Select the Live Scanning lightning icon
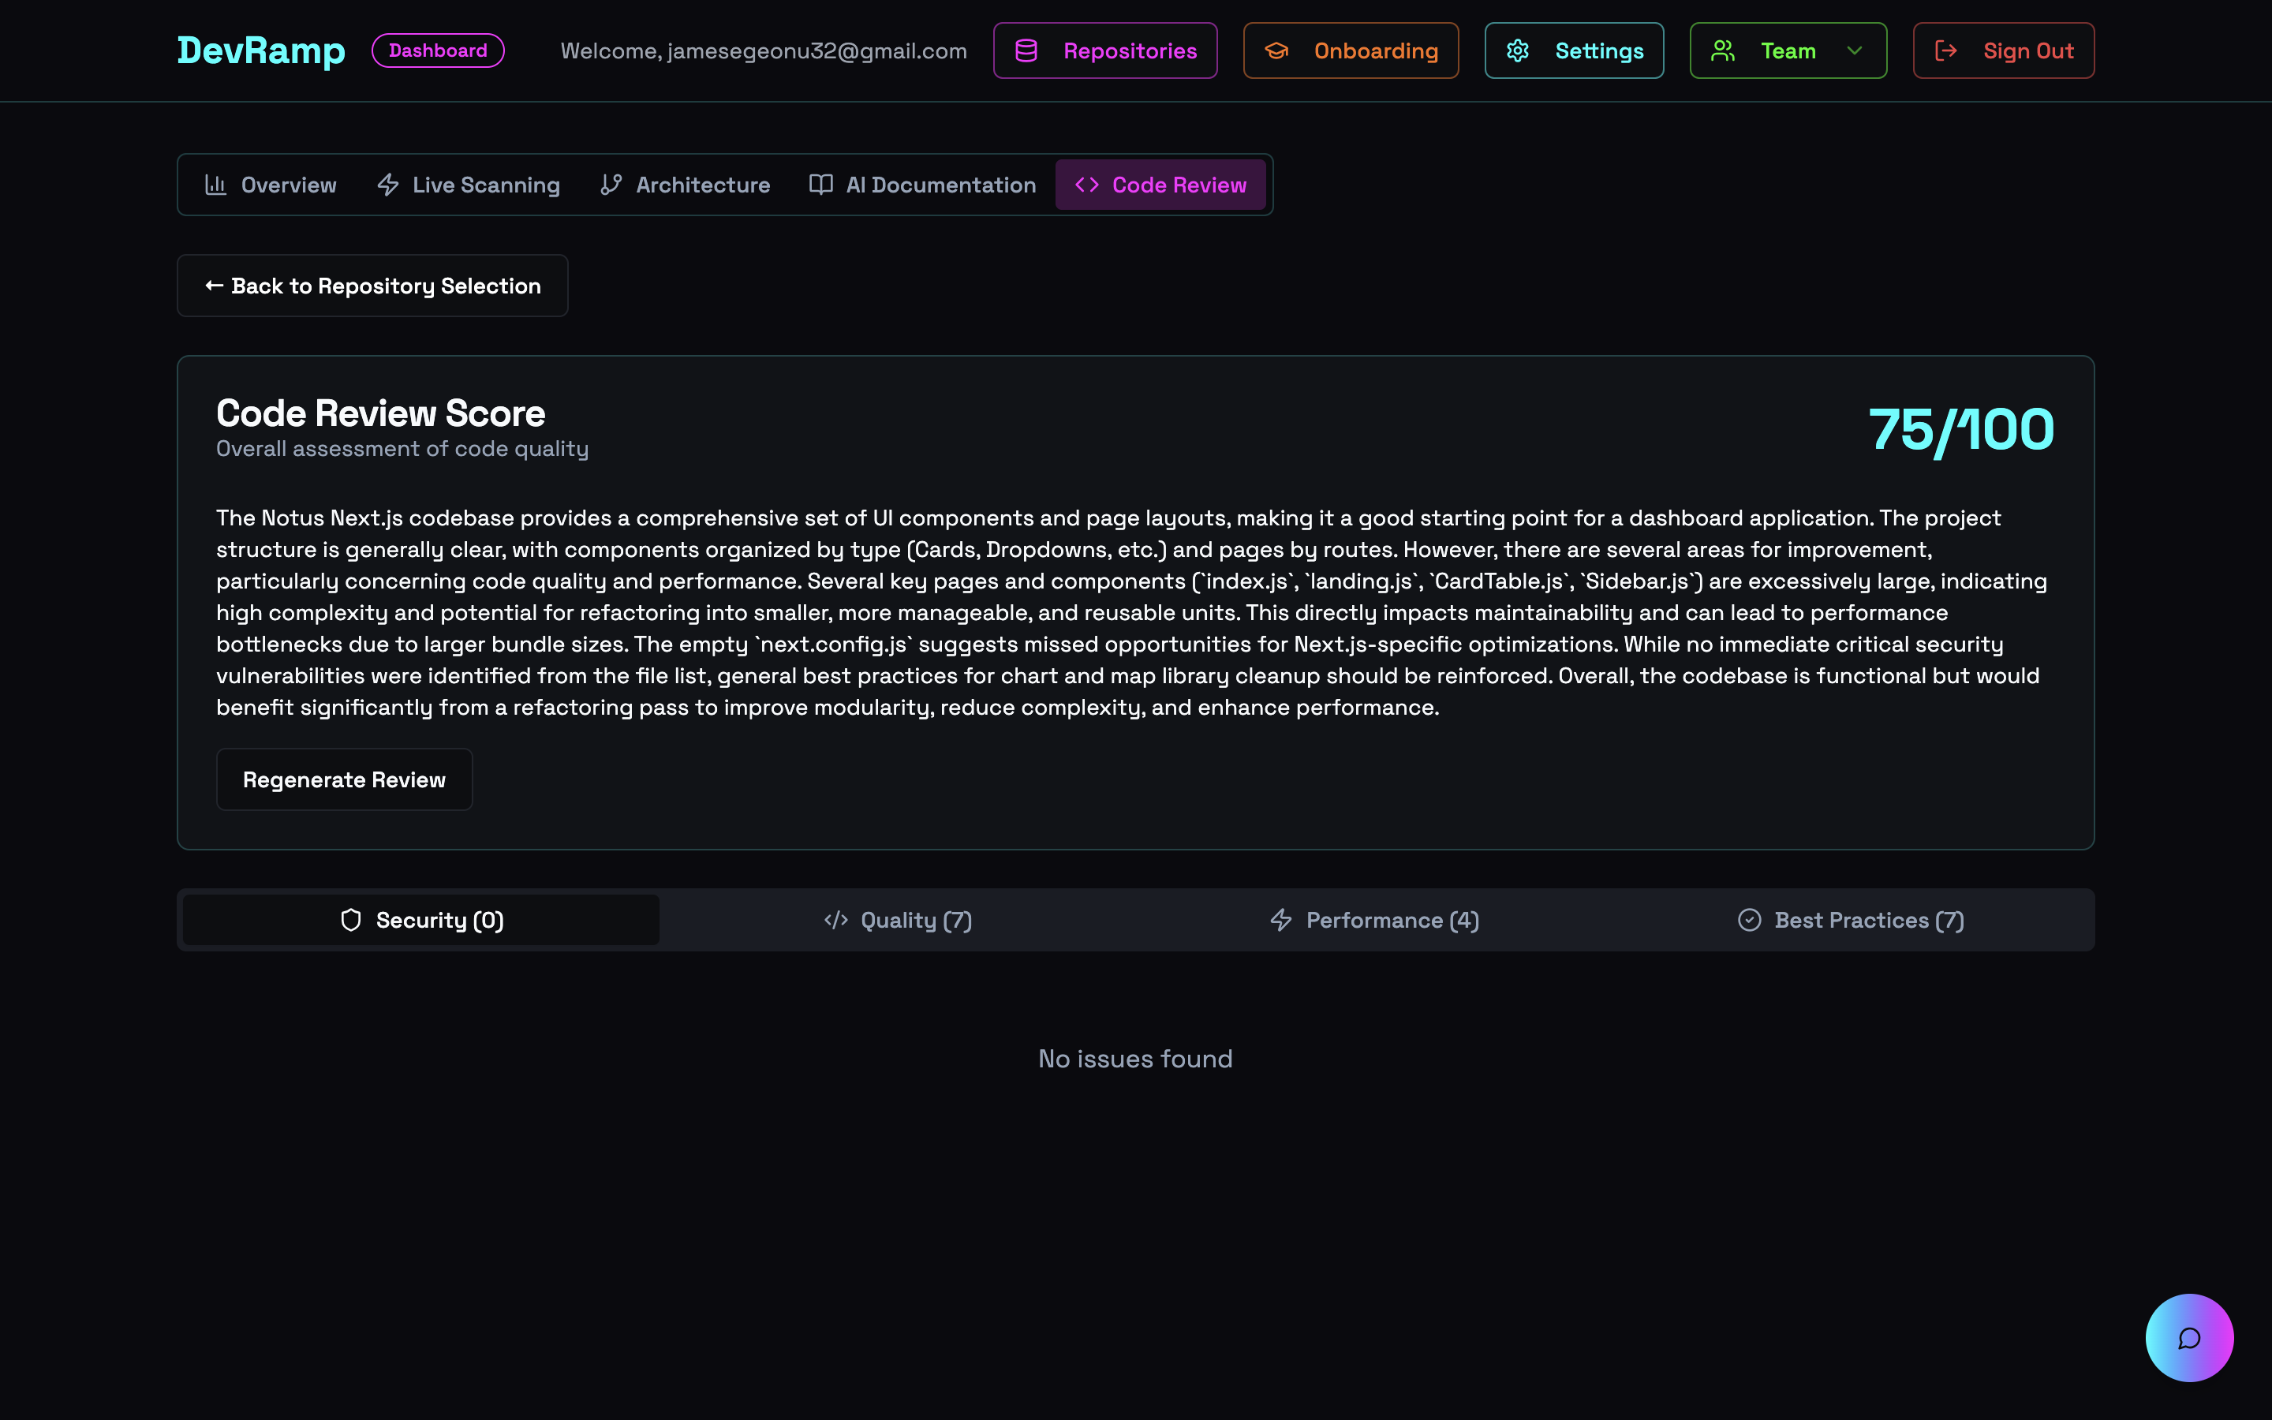The image size is (2272, 1420). pyautogui.click(x=389, y=184)
